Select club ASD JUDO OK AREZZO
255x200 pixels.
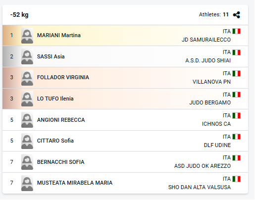203,166
